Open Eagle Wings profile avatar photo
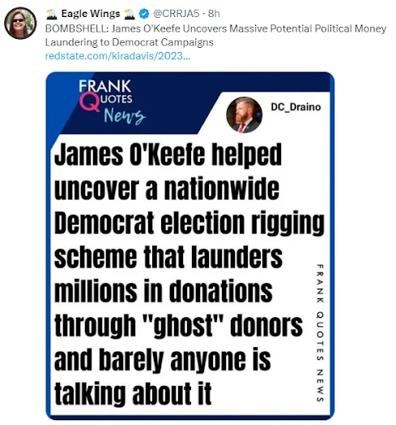Viewport: 396px width, 425px height. point(20,23)
